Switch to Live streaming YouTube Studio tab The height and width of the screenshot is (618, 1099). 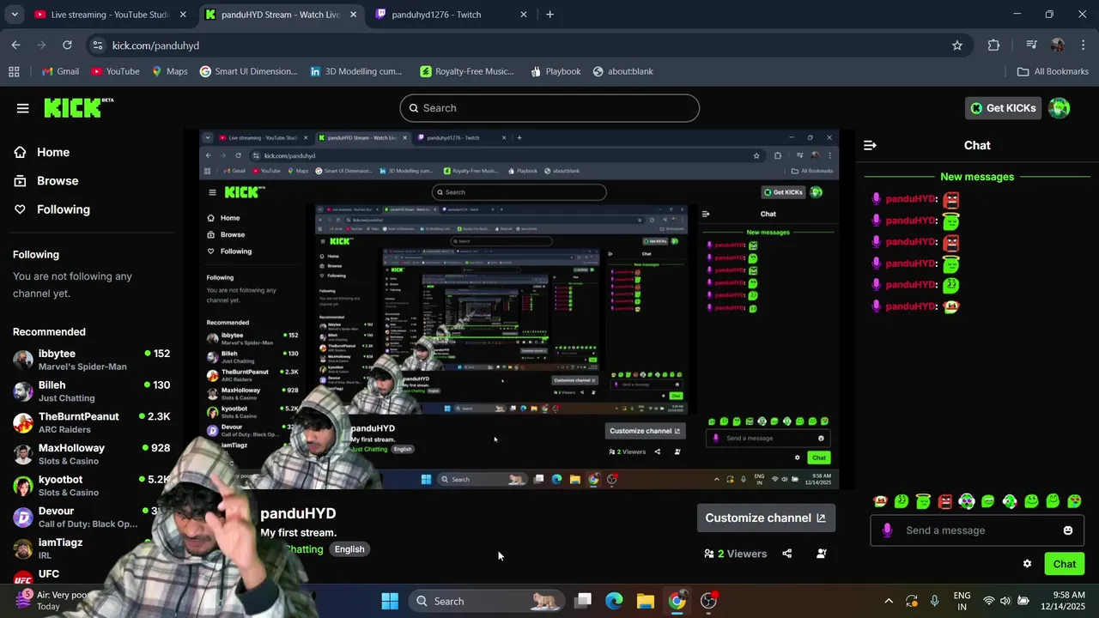click(x=110, y=15)
